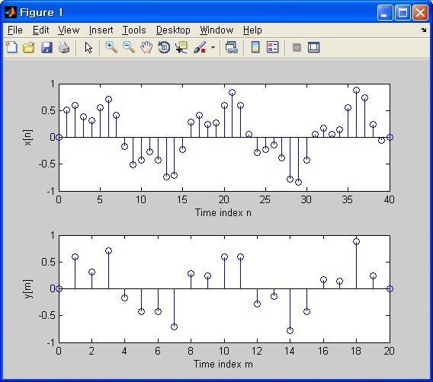The width and height of the screenshot is (433, 382).
Task: Toggle the Data Cursor tool
Action: 181,47
